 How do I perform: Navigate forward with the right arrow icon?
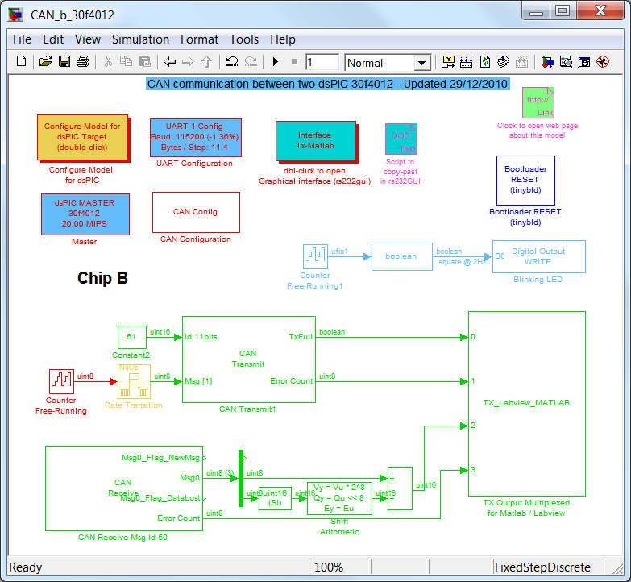point(188,62)
